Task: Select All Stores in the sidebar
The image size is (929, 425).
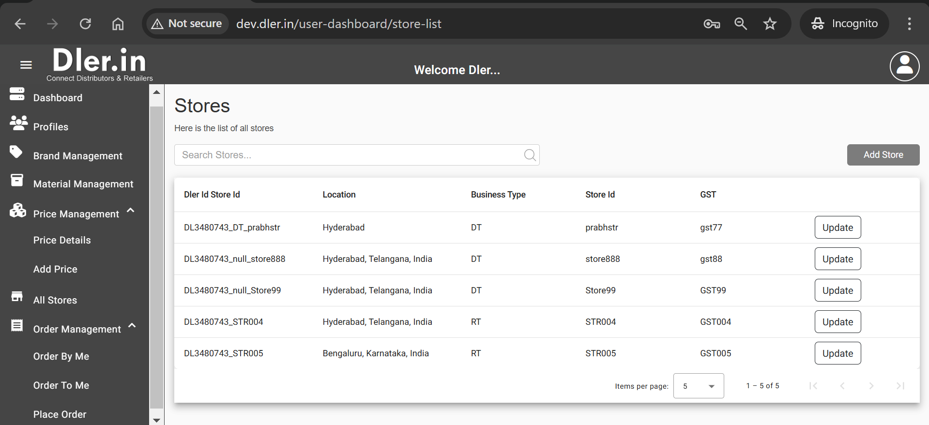Action: (55, 300)
